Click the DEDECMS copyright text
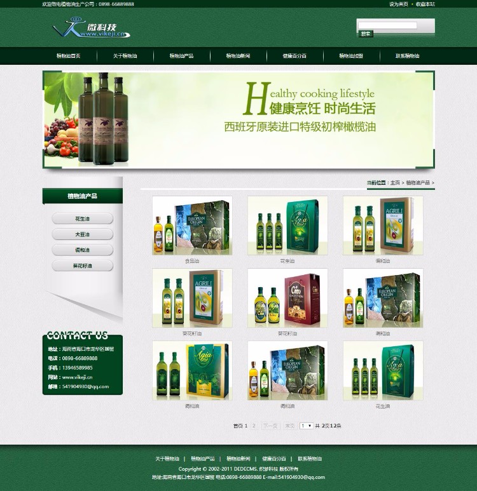477x491 pixels. click(238, 469)
